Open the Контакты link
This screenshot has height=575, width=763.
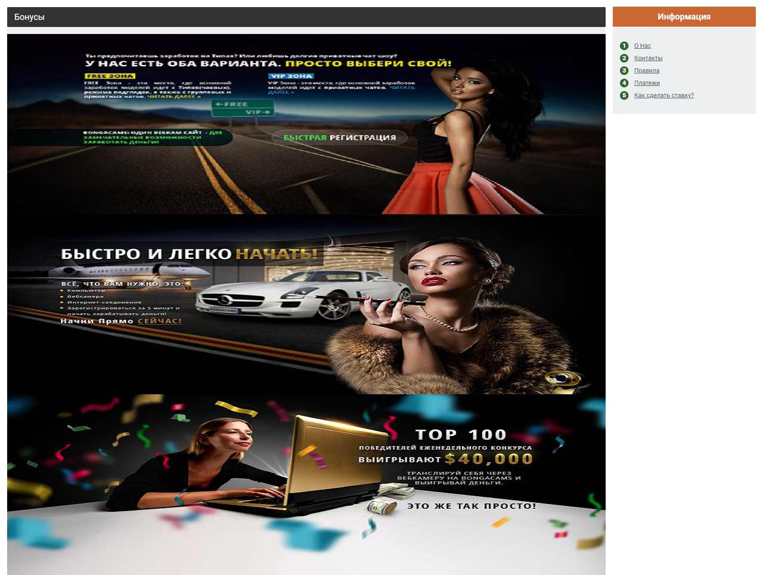pos(648,58)
